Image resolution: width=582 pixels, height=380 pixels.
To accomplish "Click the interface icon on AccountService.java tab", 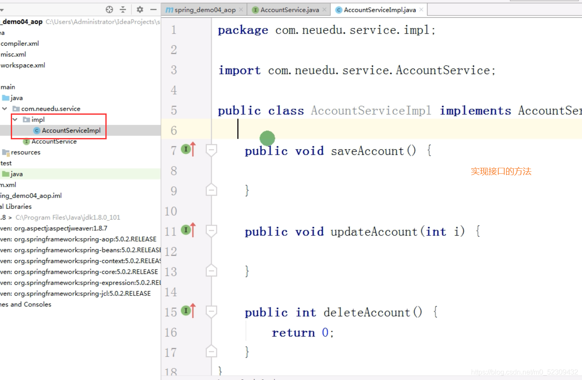I will click(256, 9).
